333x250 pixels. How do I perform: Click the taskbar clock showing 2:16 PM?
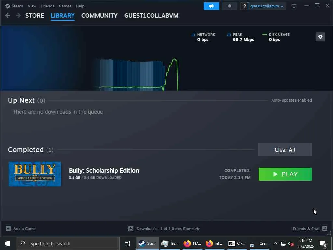coord(305,243)
